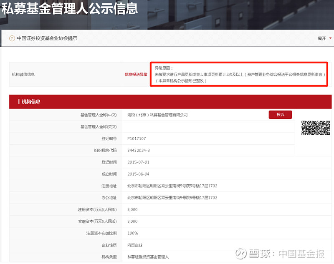Viewport: 334px width, 264px height.
Task: Click the 异常原因 heading text
Action: pos(164,68)
